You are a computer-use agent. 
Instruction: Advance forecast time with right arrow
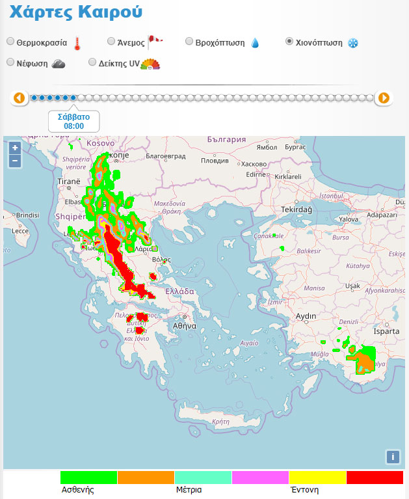pyautogui.click(x=384, y=98)
